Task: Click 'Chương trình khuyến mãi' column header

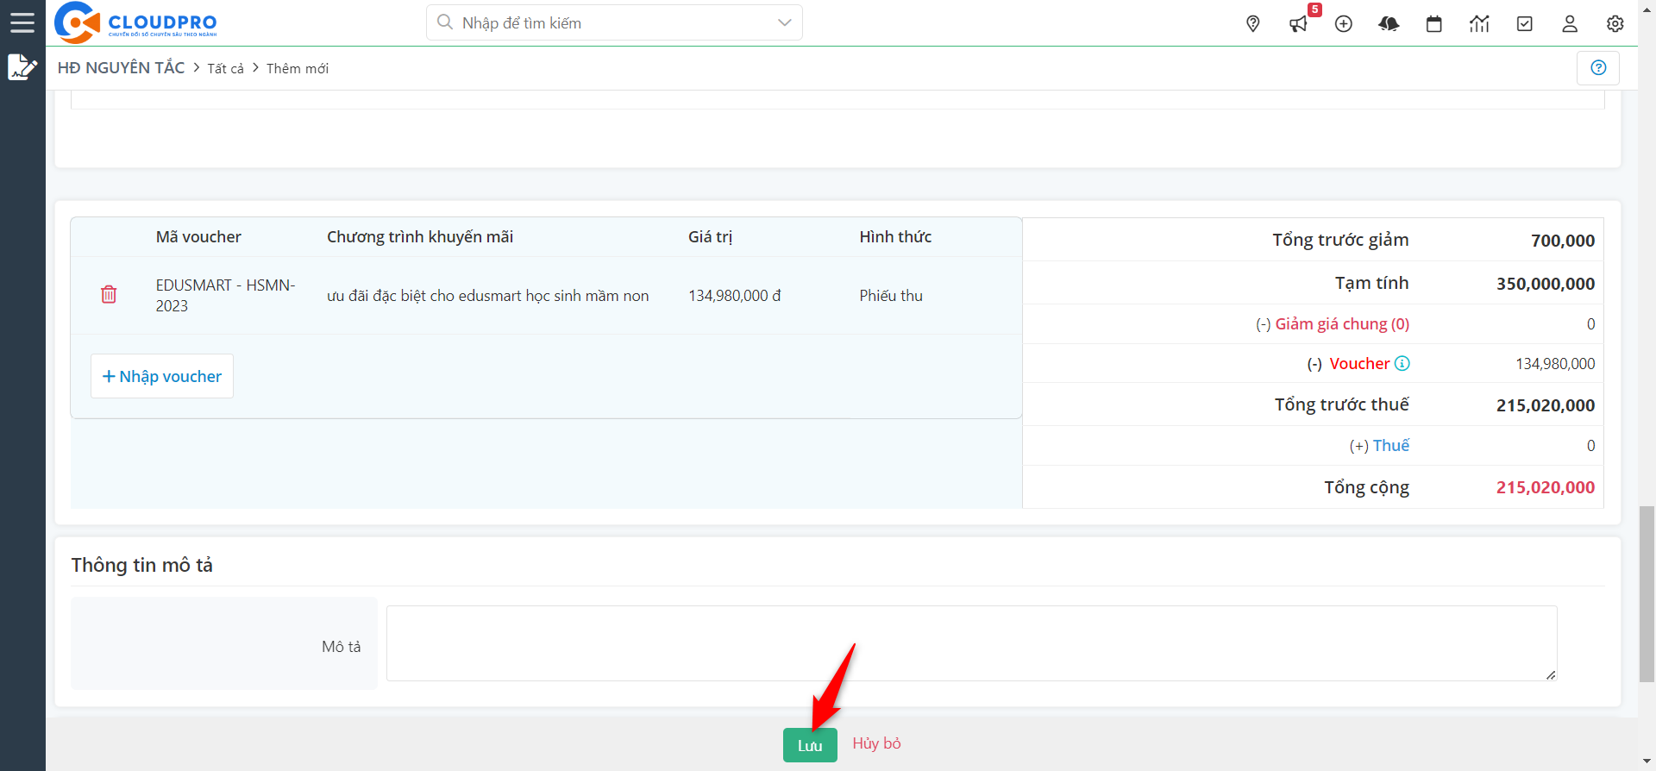Action: 420,237
